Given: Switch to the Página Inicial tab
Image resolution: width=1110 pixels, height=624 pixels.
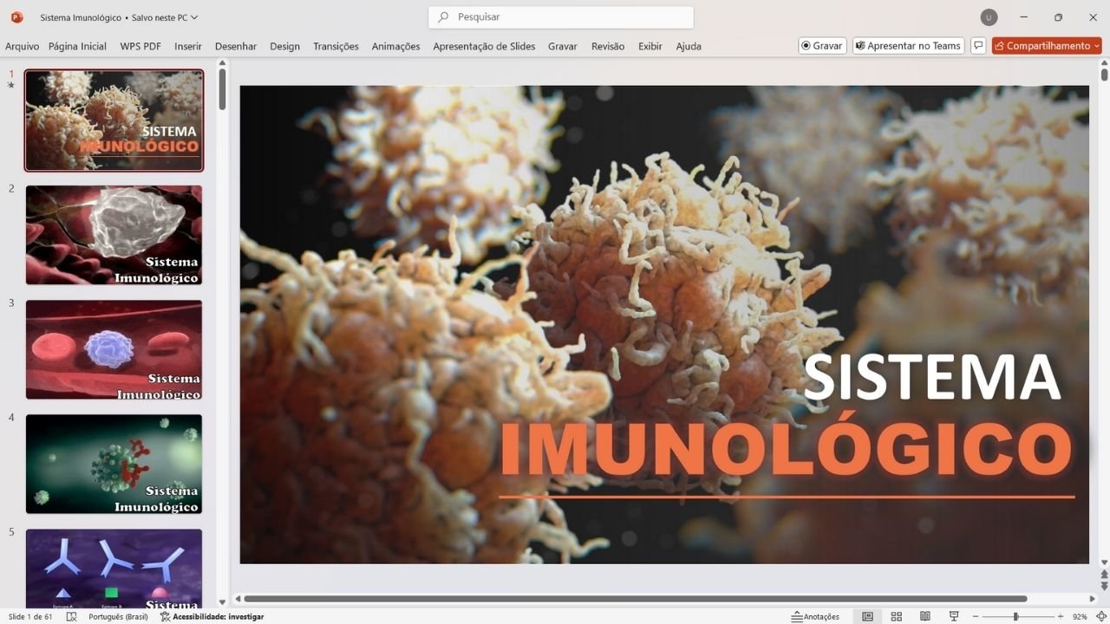Looking at the screenshot, I should (77, 46).
